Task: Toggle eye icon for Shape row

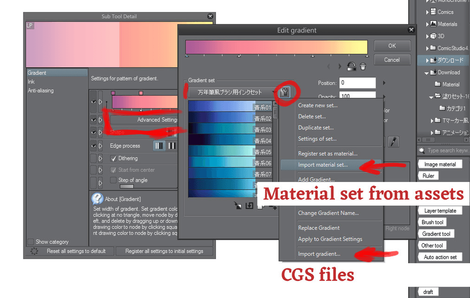Action: point(94,132)
